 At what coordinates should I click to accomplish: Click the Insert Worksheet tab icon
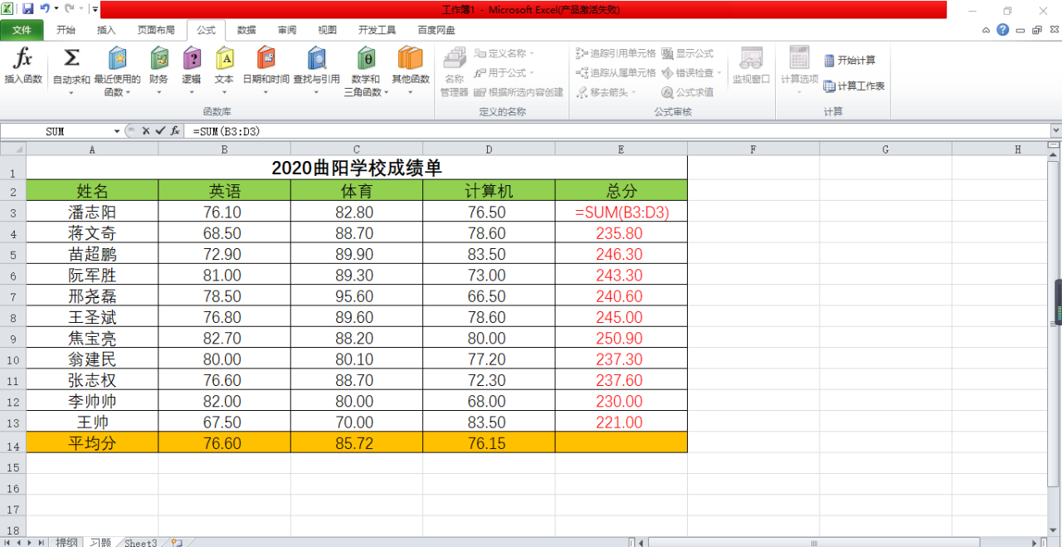(176, 542)
